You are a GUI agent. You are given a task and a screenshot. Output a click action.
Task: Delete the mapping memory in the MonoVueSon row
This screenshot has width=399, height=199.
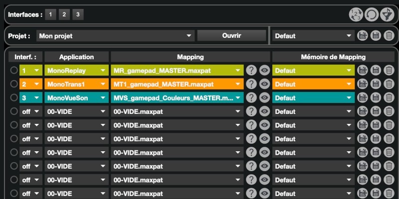pos(389,98)
